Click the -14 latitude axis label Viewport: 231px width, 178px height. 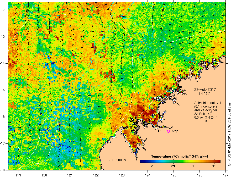coord(3,63)
